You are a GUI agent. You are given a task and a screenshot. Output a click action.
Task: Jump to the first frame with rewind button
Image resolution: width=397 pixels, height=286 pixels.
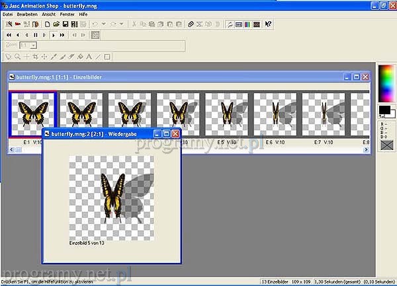click(x=9, y=34)
